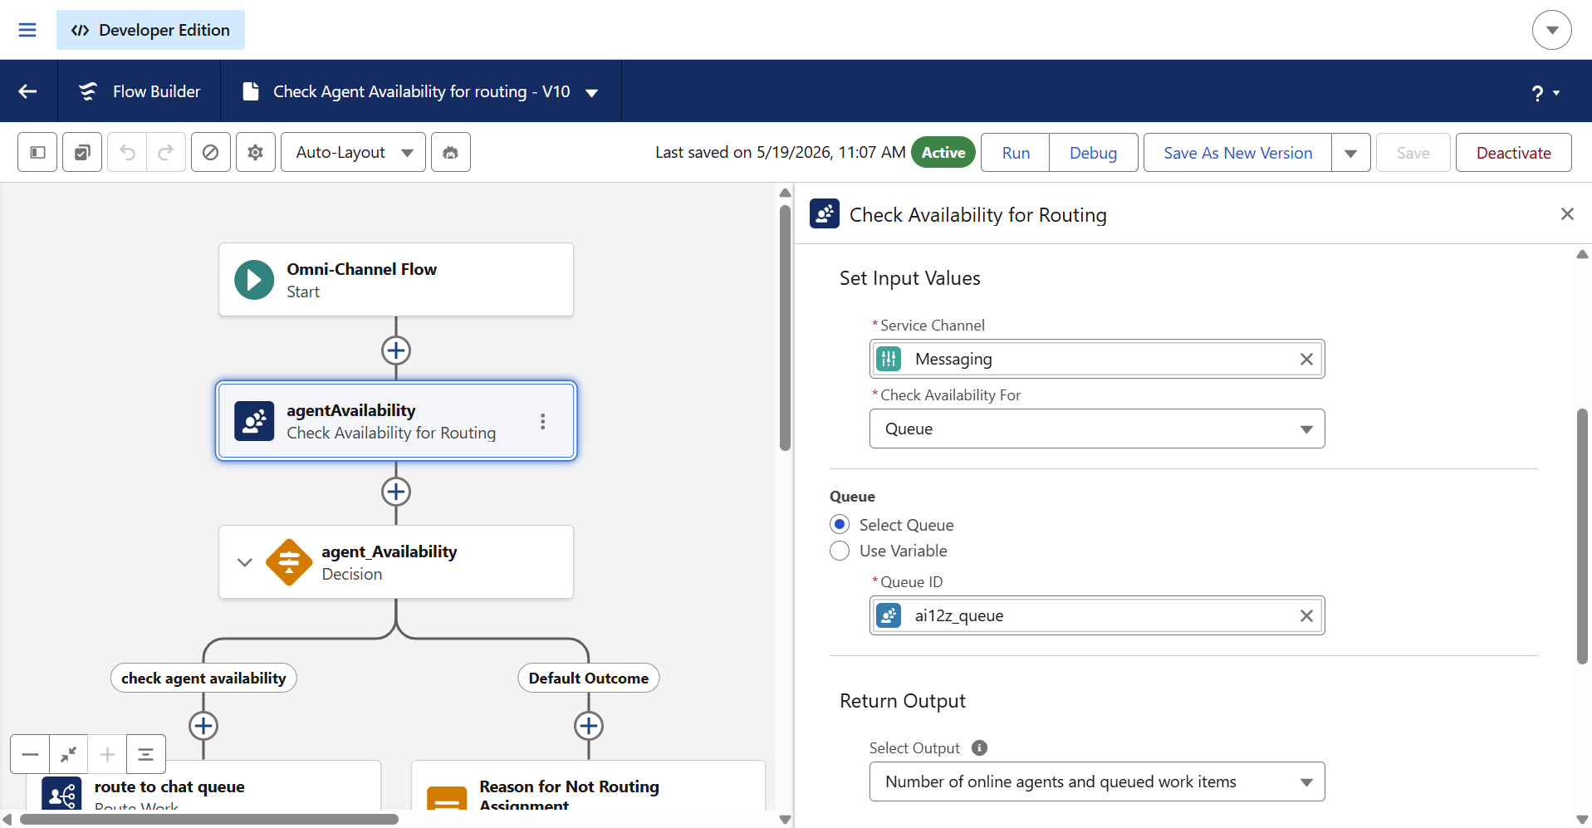Add element under Default Outcome path

tap(589, 726)
